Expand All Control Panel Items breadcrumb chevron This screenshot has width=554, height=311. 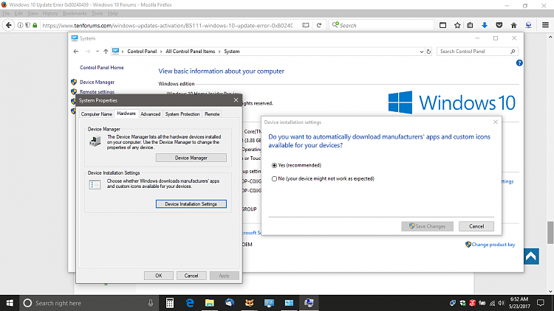click(219, 52)
